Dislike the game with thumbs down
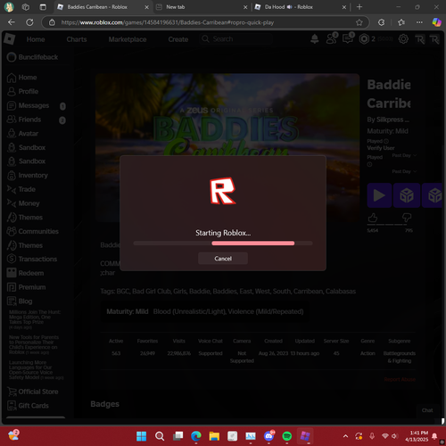 point(407,218)
